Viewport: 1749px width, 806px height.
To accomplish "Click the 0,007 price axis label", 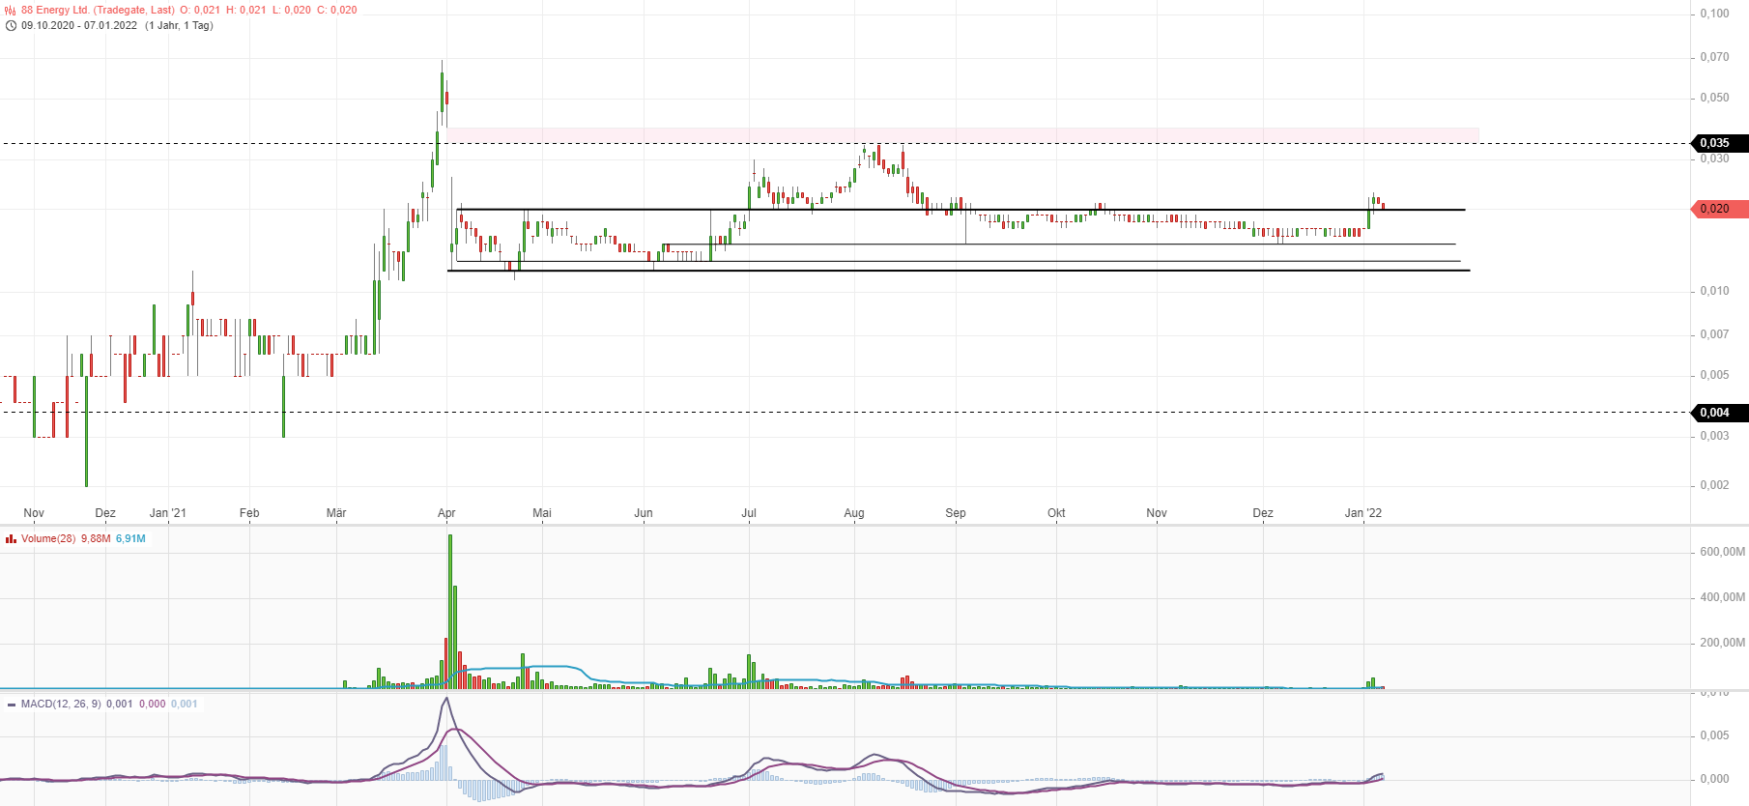I will pyautogui.click(x=1715, y=334).
